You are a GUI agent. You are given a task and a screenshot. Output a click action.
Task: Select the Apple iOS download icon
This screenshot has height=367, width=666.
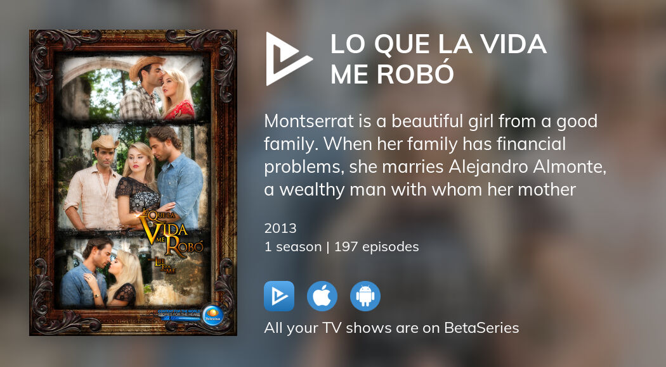coord(322,296)
